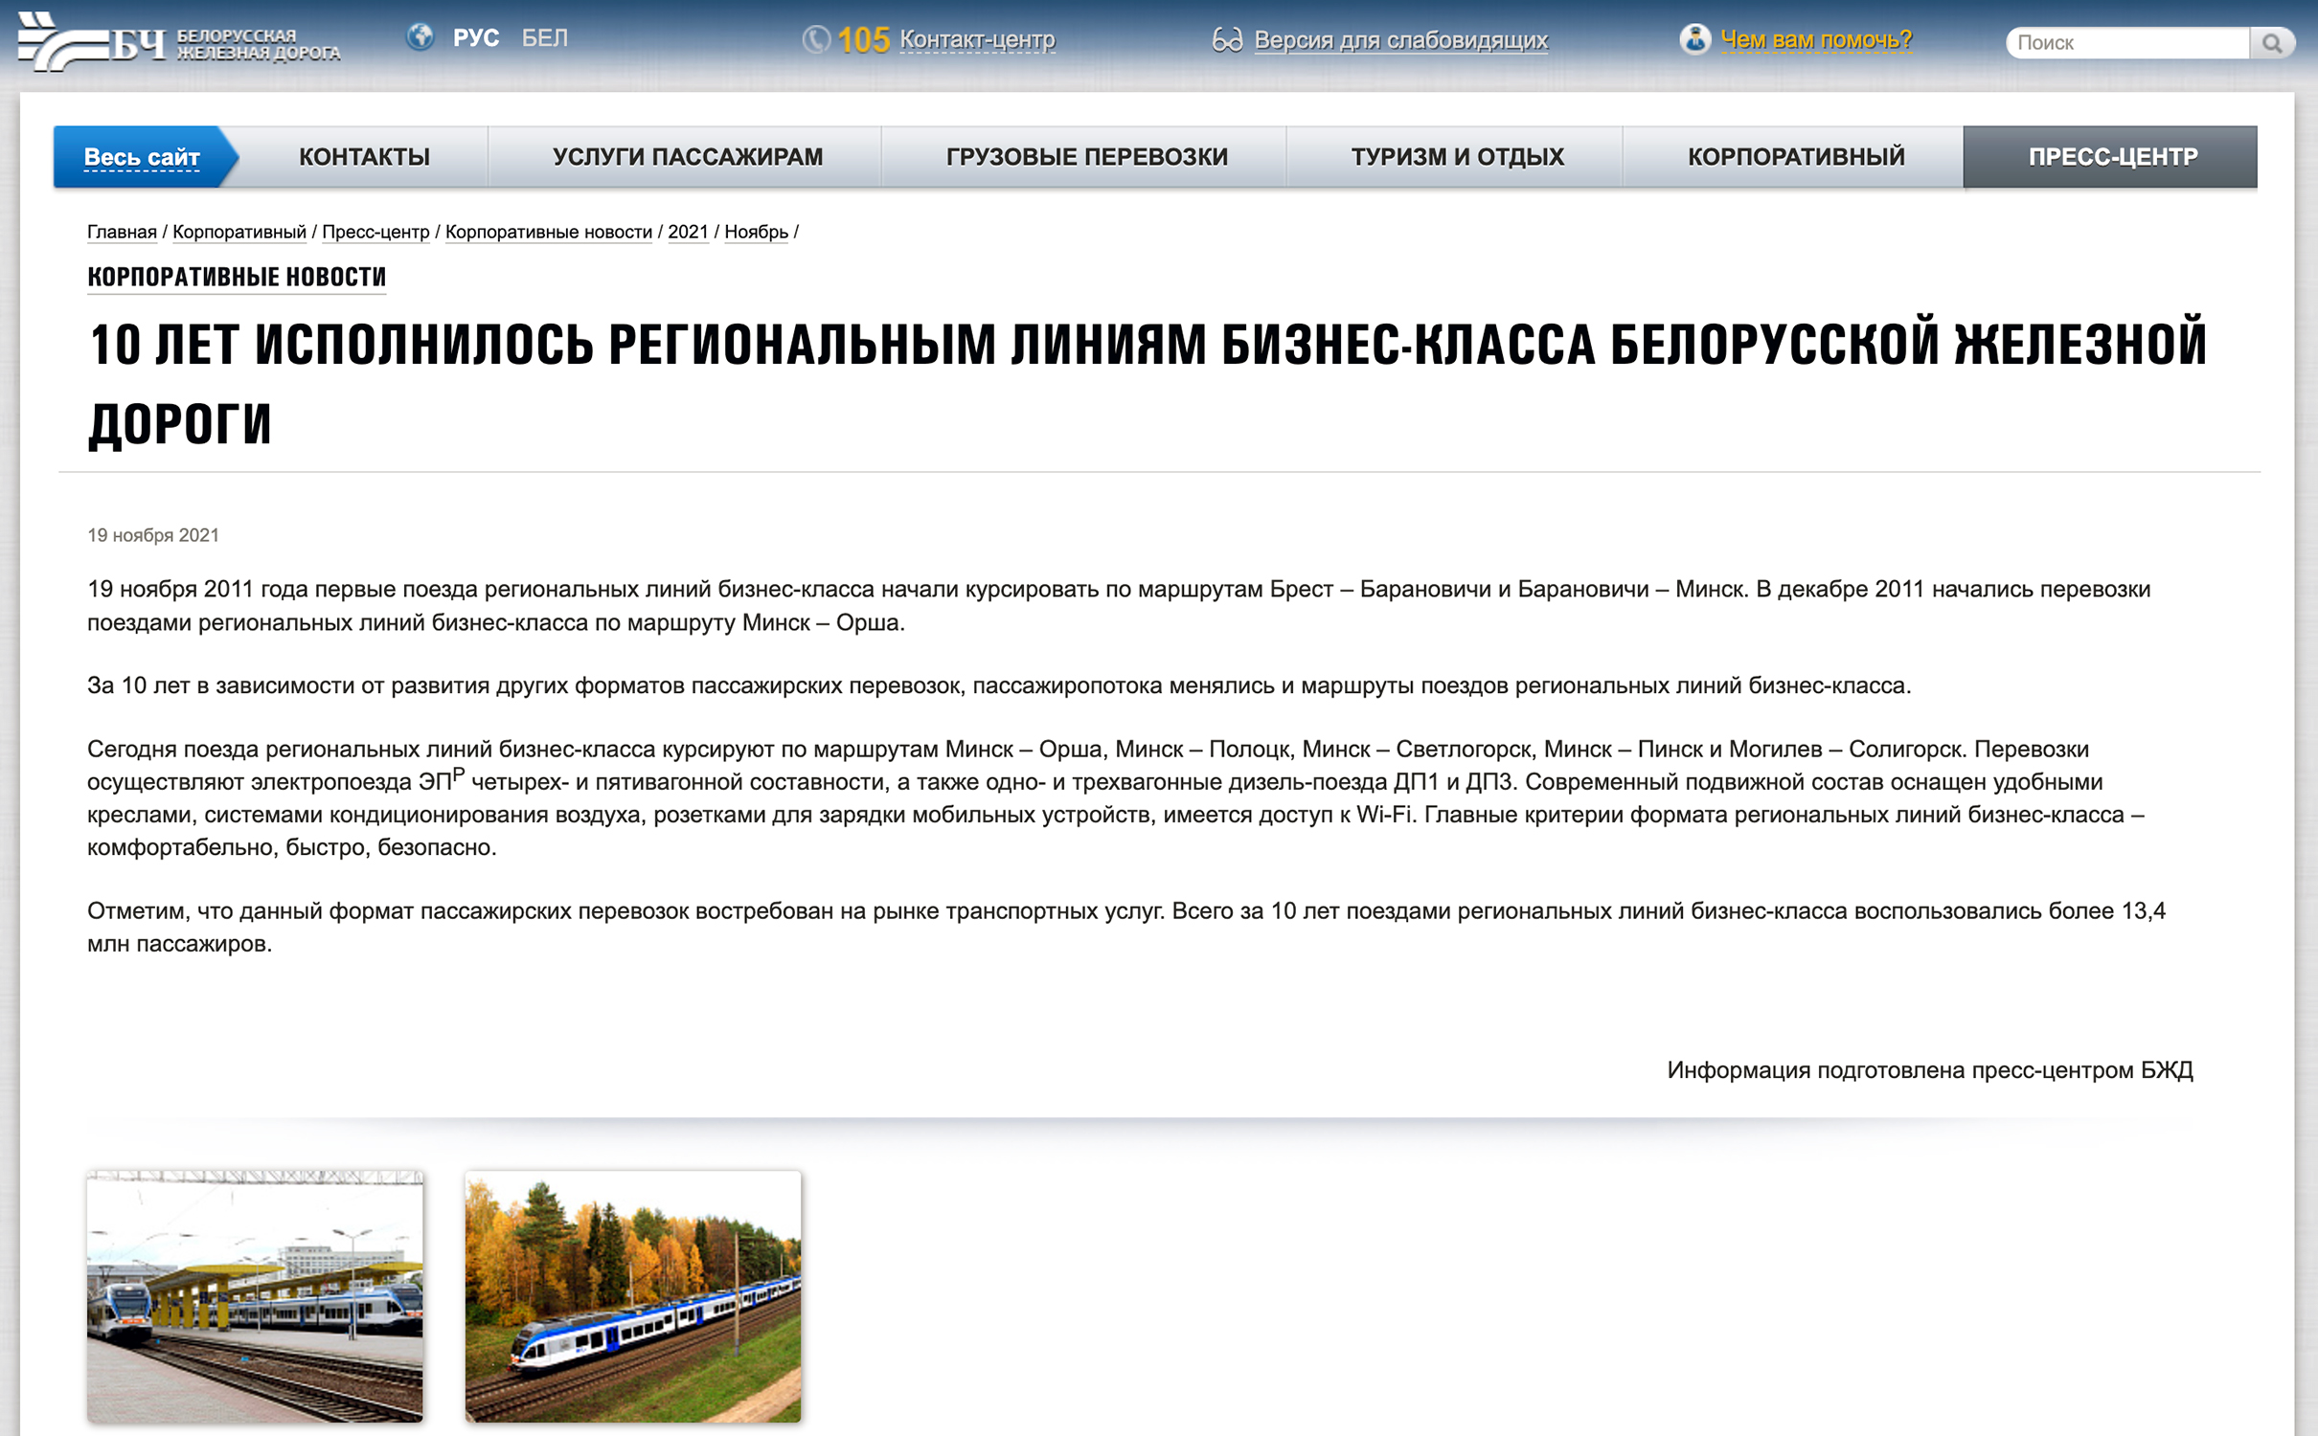Screen dimensions: 2318x1436
Task: Open УСЛУГИ ПАССАЖИРАМ menu item
Action: point(689,156)
